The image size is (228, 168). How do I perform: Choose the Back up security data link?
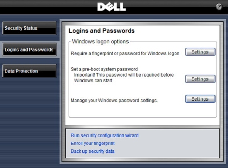pyautogui.click(x=92, y=151)
